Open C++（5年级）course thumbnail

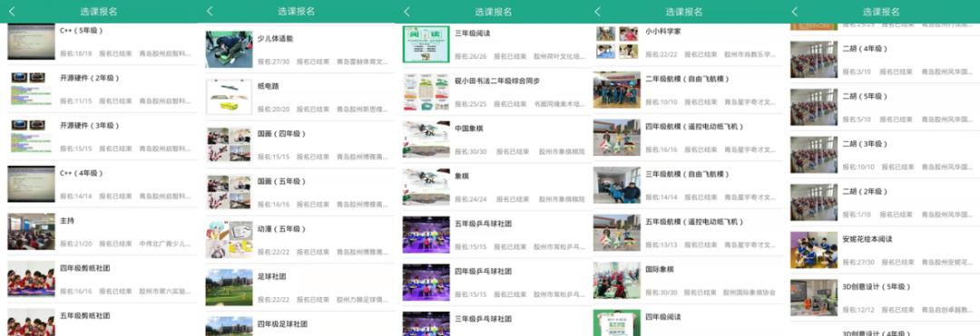(x=31, y=42)
